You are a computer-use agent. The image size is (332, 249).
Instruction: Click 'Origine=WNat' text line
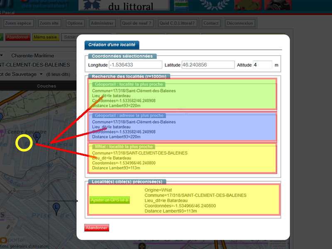pos(158,190)
